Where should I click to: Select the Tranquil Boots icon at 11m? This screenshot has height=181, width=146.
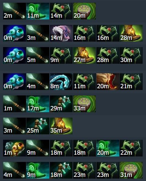coord(38,11)
